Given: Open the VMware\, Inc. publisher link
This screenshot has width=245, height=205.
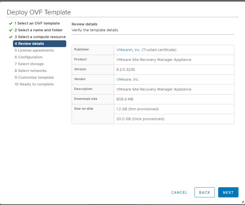Looking at the screenshot, I should pyautogui.click(x=128, y=50).
